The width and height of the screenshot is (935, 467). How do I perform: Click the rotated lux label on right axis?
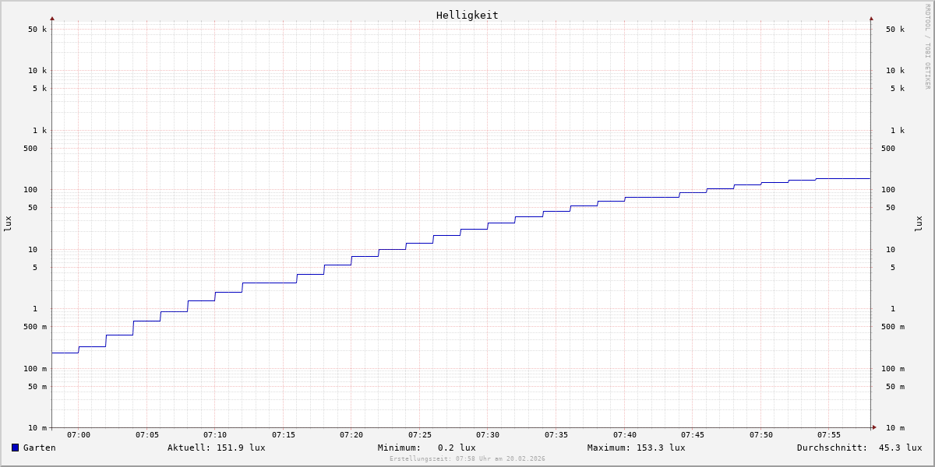tap(919, 223)
